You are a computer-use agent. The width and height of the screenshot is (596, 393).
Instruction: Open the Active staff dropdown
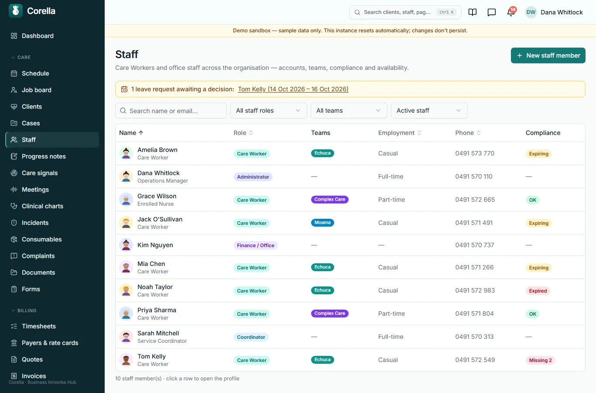click(429, 110)
